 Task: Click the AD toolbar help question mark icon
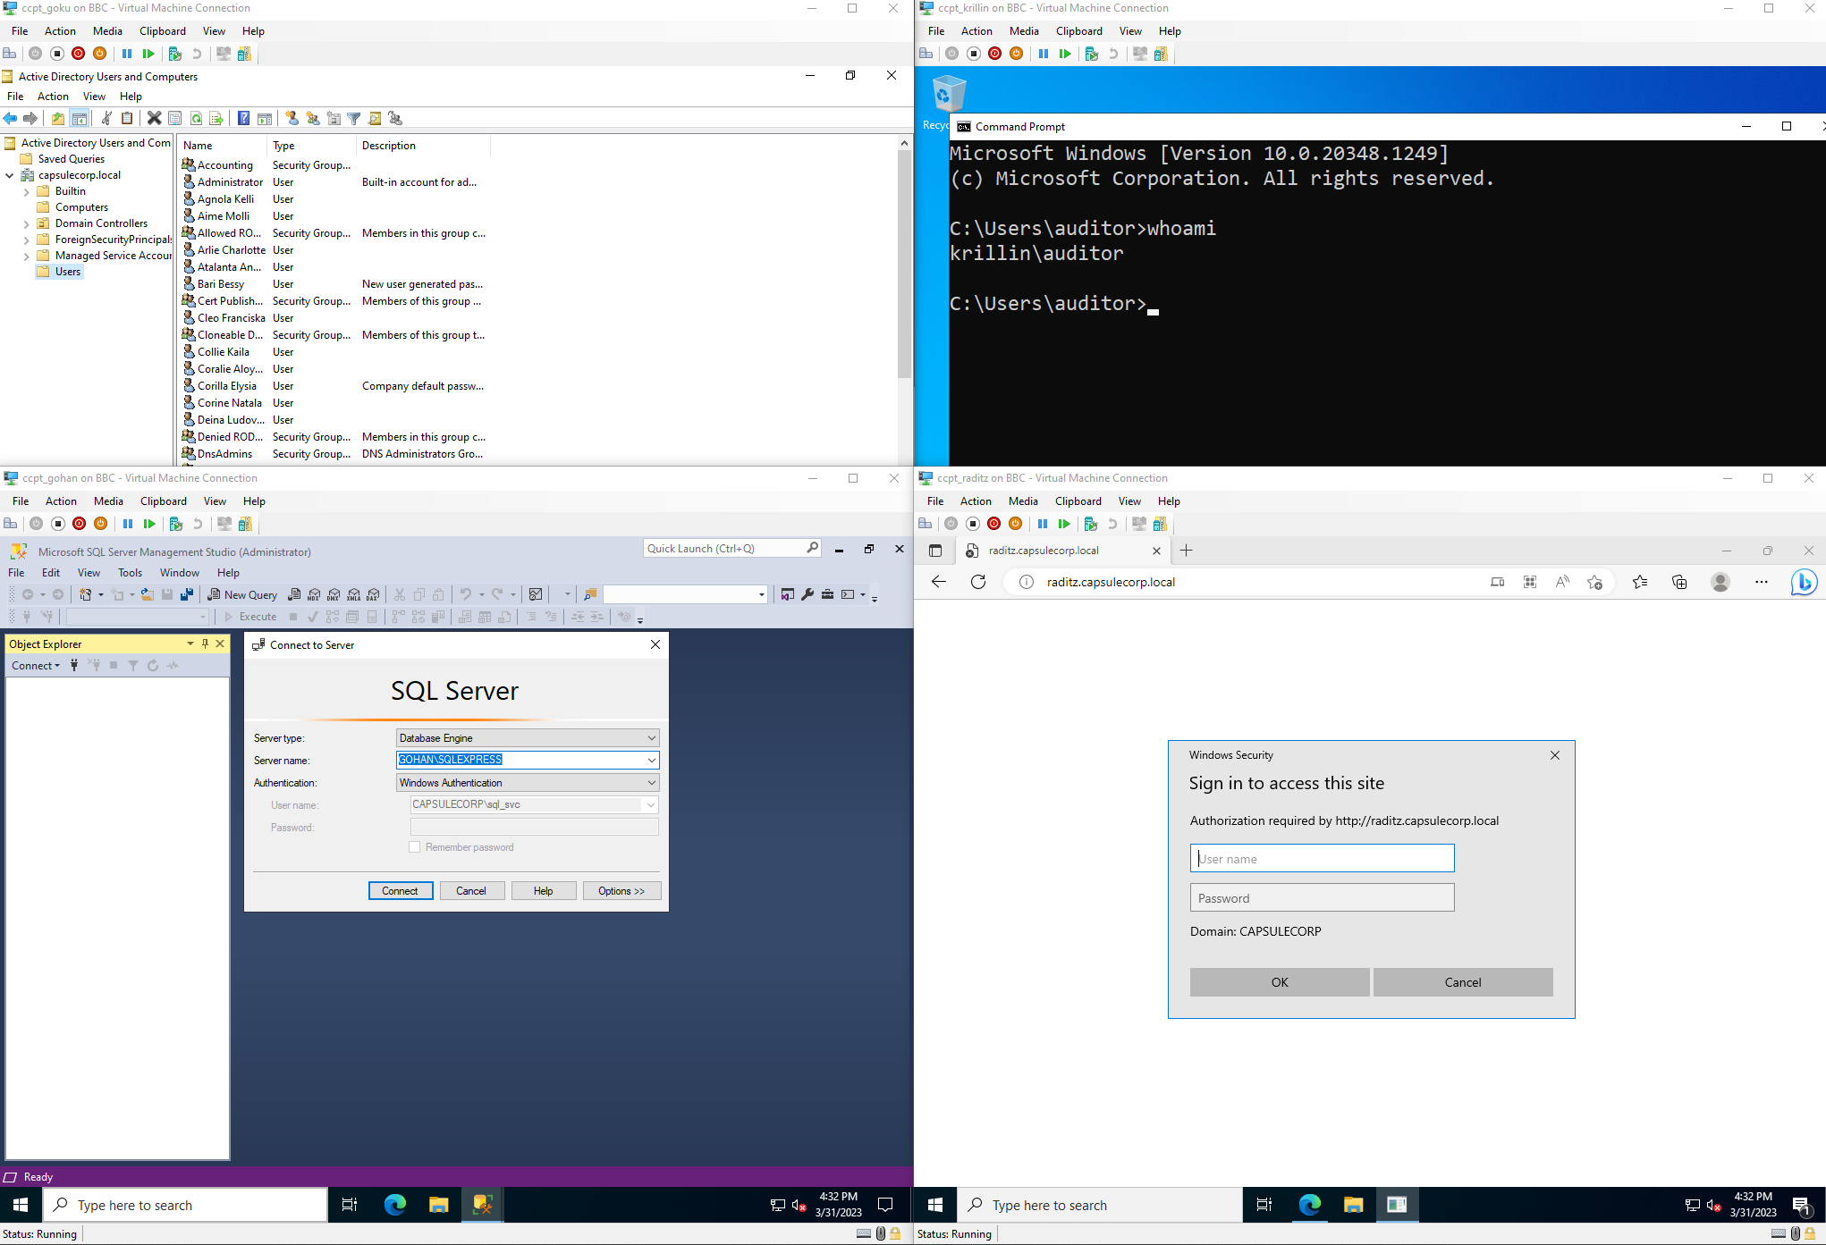point(243,118)
